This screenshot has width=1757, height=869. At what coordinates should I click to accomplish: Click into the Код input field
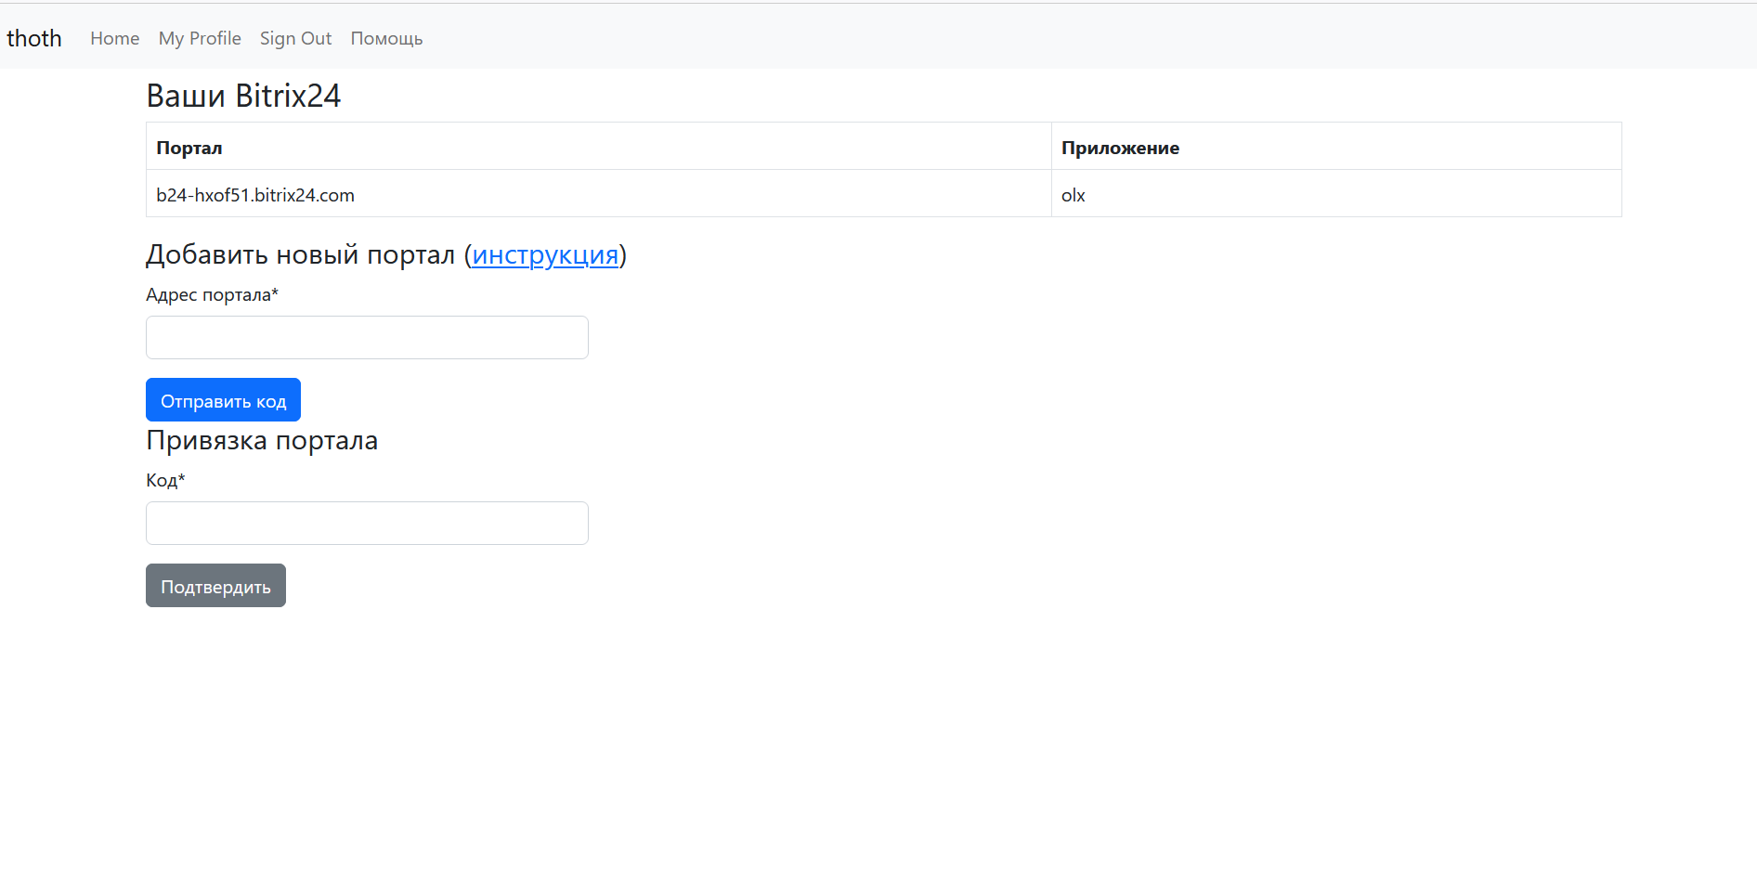tap(367, 523)
